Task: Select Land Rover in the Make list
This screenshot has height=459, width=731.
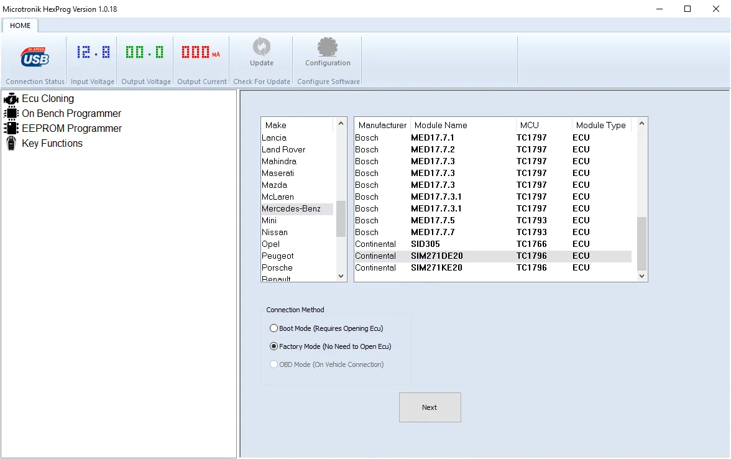Action: point(297,149)
